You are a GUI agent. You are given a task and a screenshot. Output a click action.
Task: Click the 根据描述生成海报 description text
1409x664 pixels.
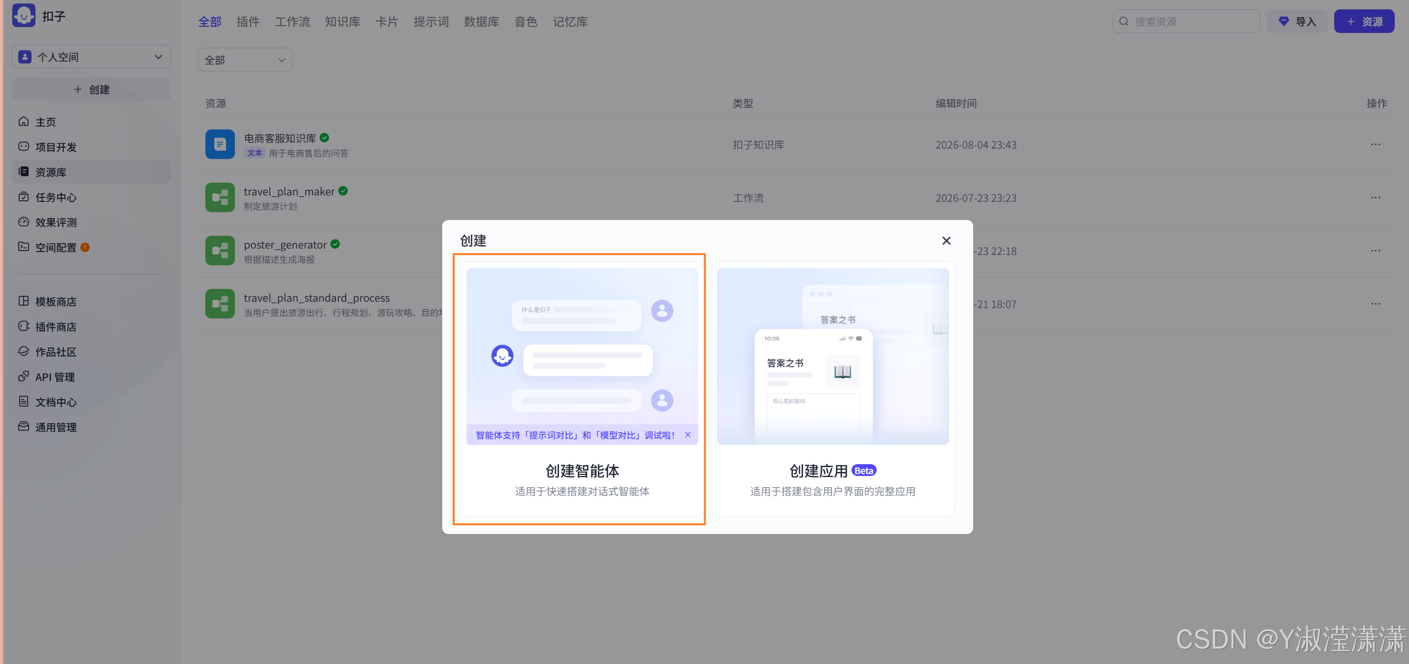click(x=279, y=259)
